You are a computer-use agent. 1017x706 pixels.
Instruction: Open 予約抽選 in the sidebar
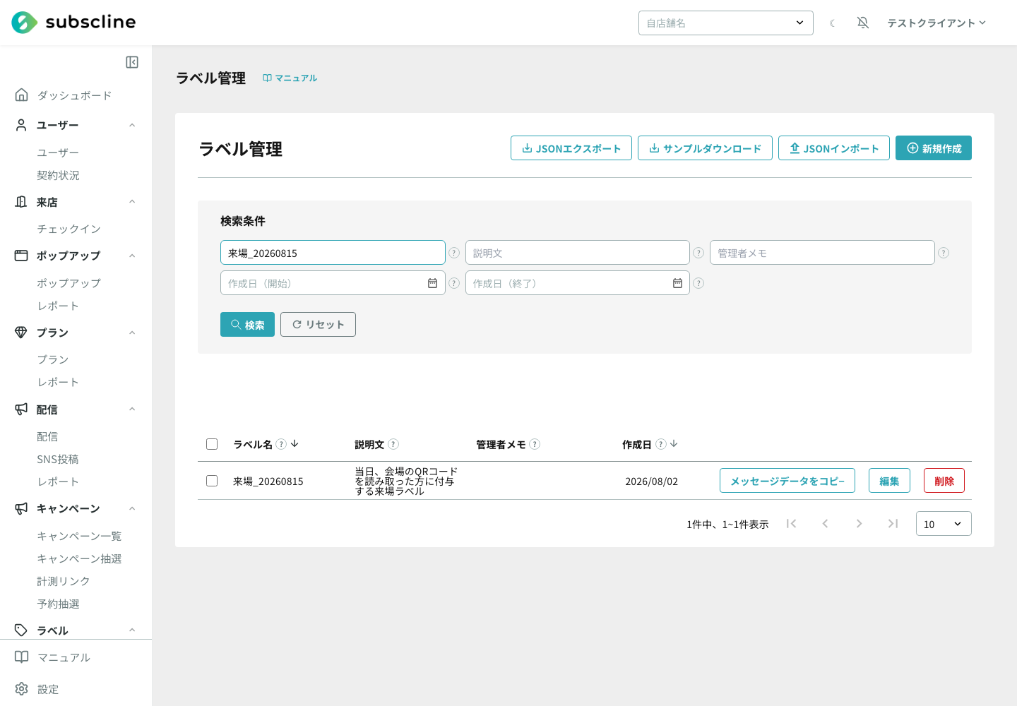click(x=58, y=604)
